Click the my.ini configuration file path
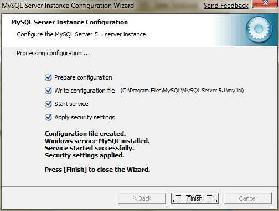Image resolution: width=279 pixels, height=211 pixels. (182, 91)
